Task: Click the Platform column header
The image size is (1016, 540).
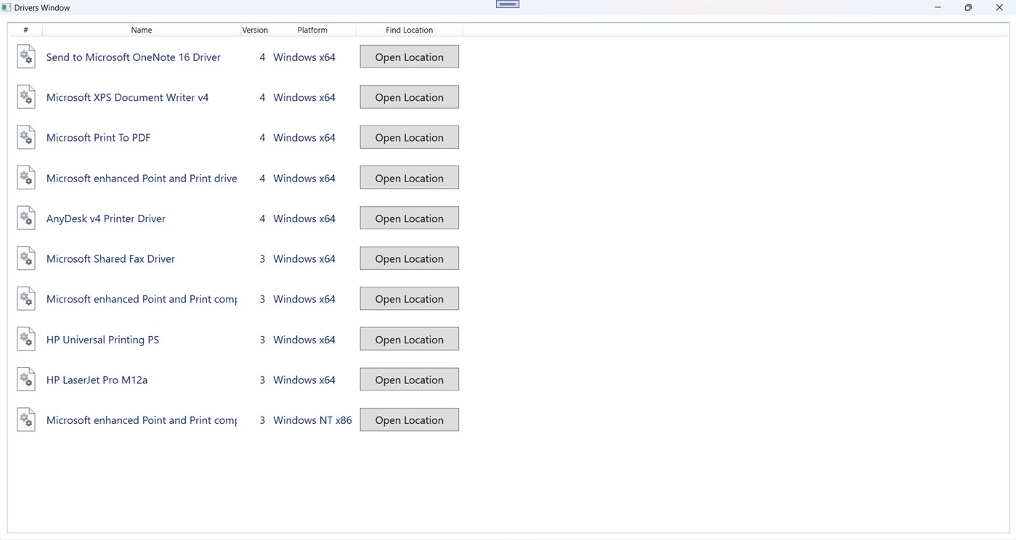Action: click(312, 30)
